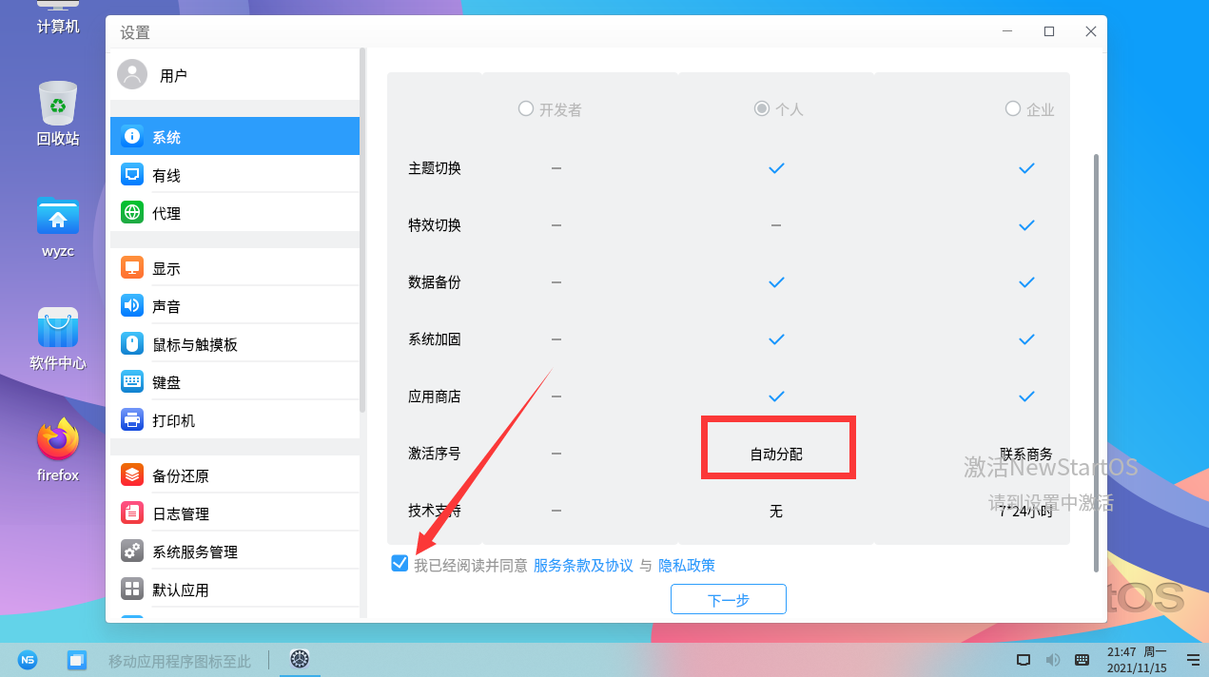Screen dimensions: 1209x677
Task: Select 有线 in the sidebar
Action: pos(235,175)
